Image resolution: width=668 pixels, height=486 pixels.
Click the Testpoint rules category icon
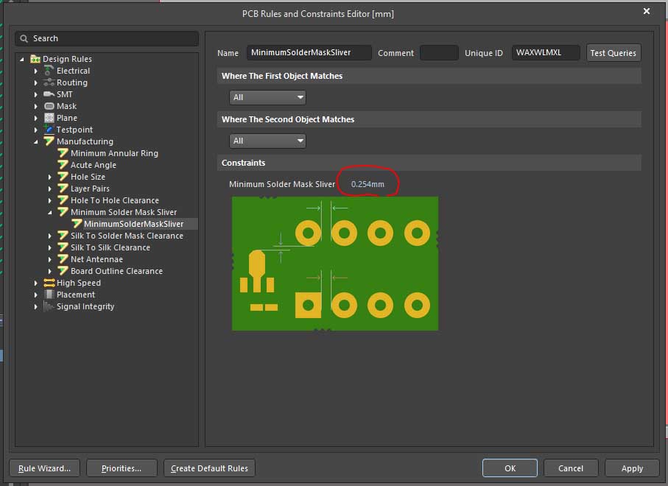49,130
